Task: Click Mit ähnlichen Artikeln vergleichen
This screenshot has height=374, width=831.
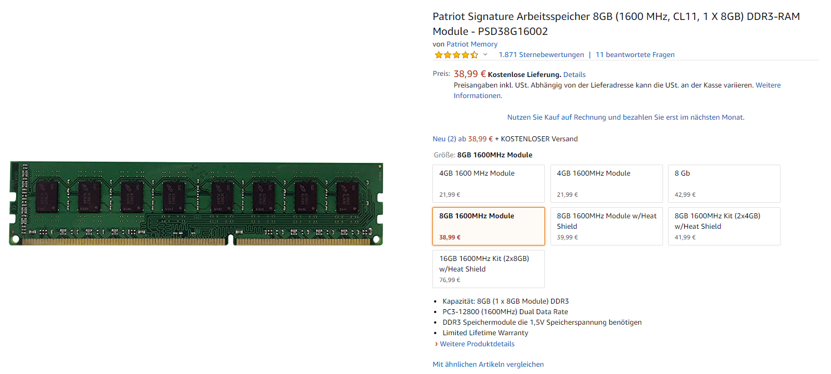Action: tap(488, 365)
